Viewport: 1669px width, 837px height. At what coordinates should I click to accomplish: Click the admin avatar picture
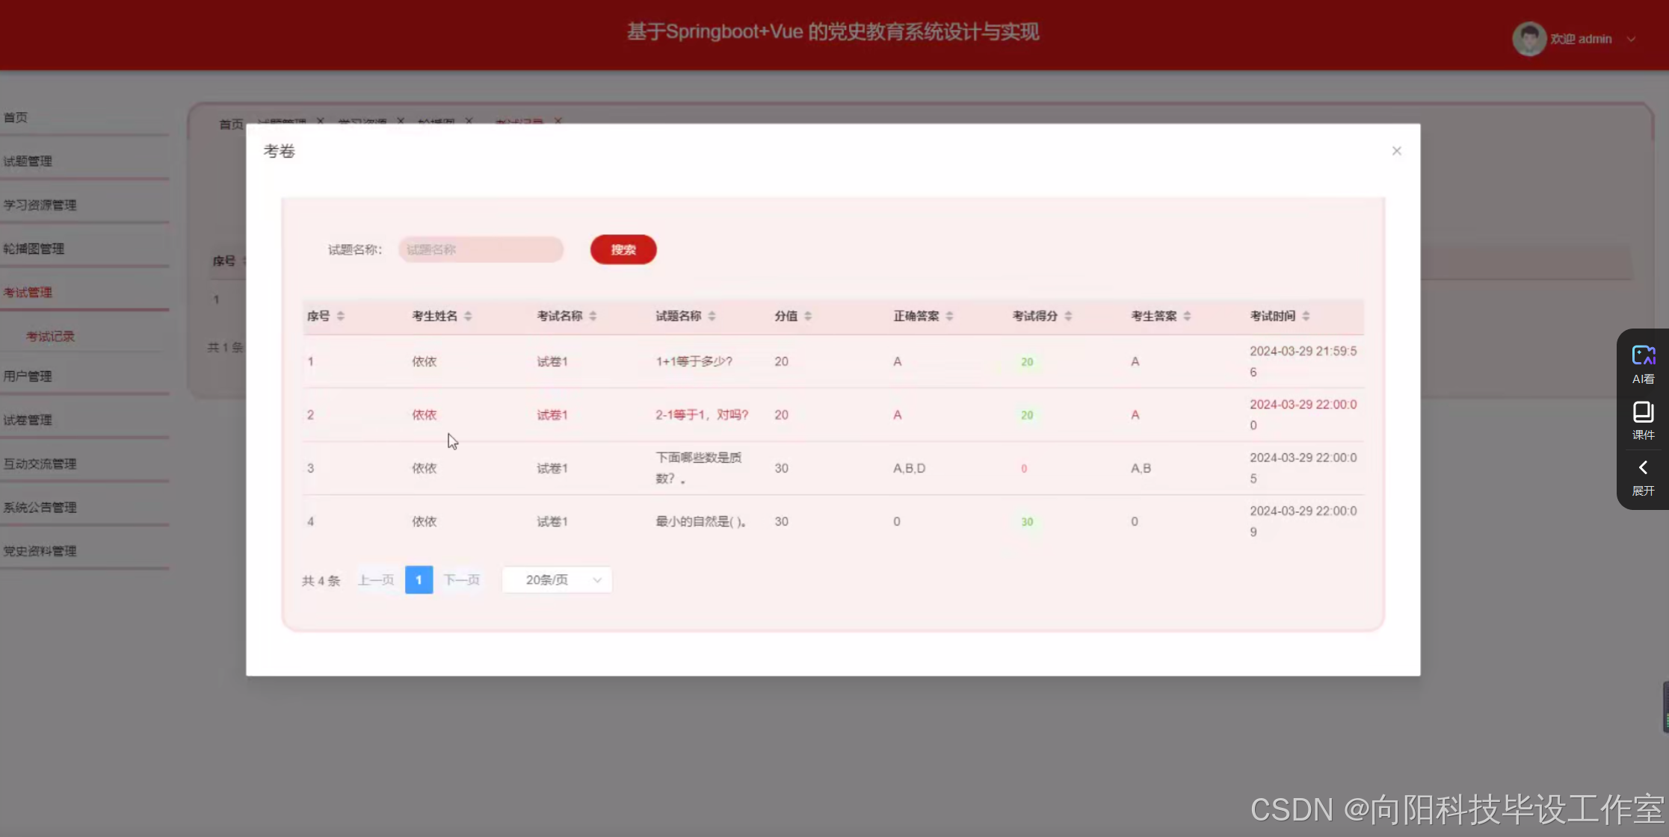pos(1528,39)
